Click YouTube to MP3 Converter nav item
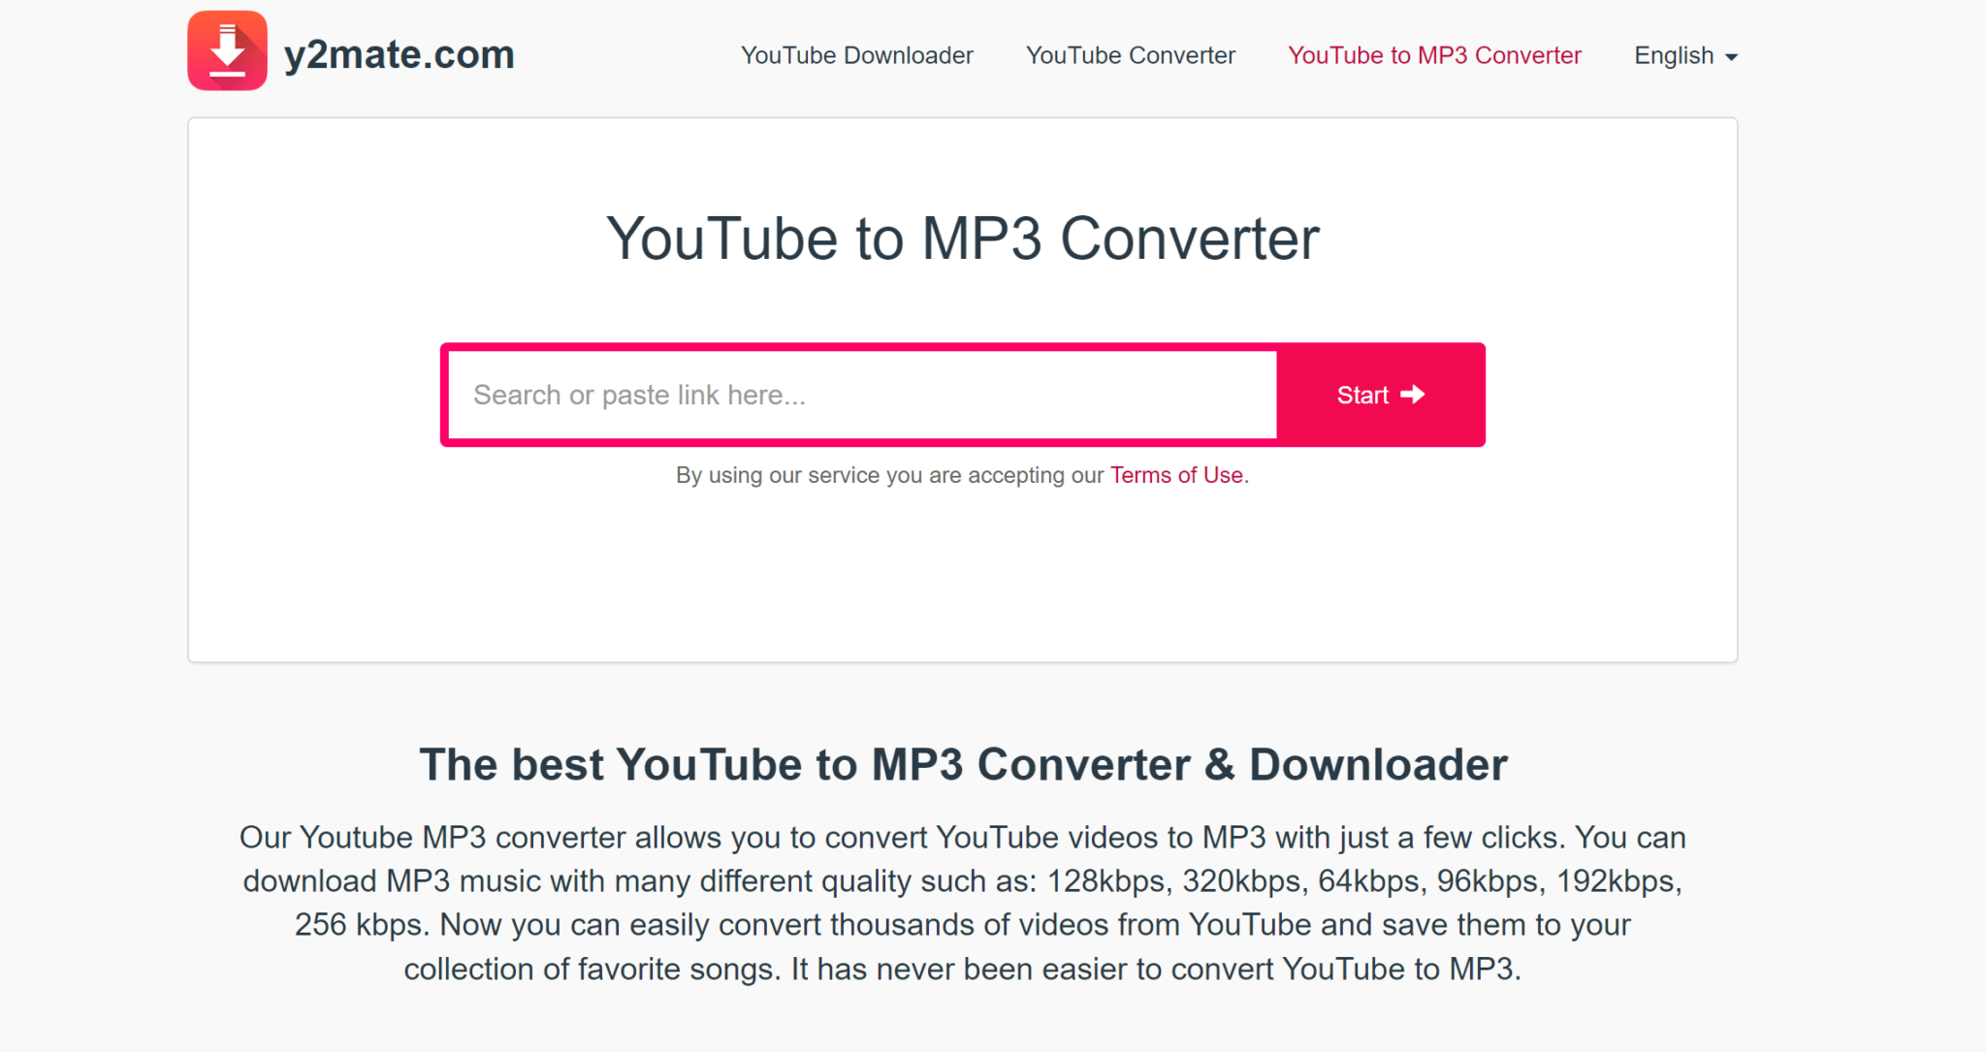Image resolution: width=1986 pixels, height=1052 pixels. tap(1433, 54)
